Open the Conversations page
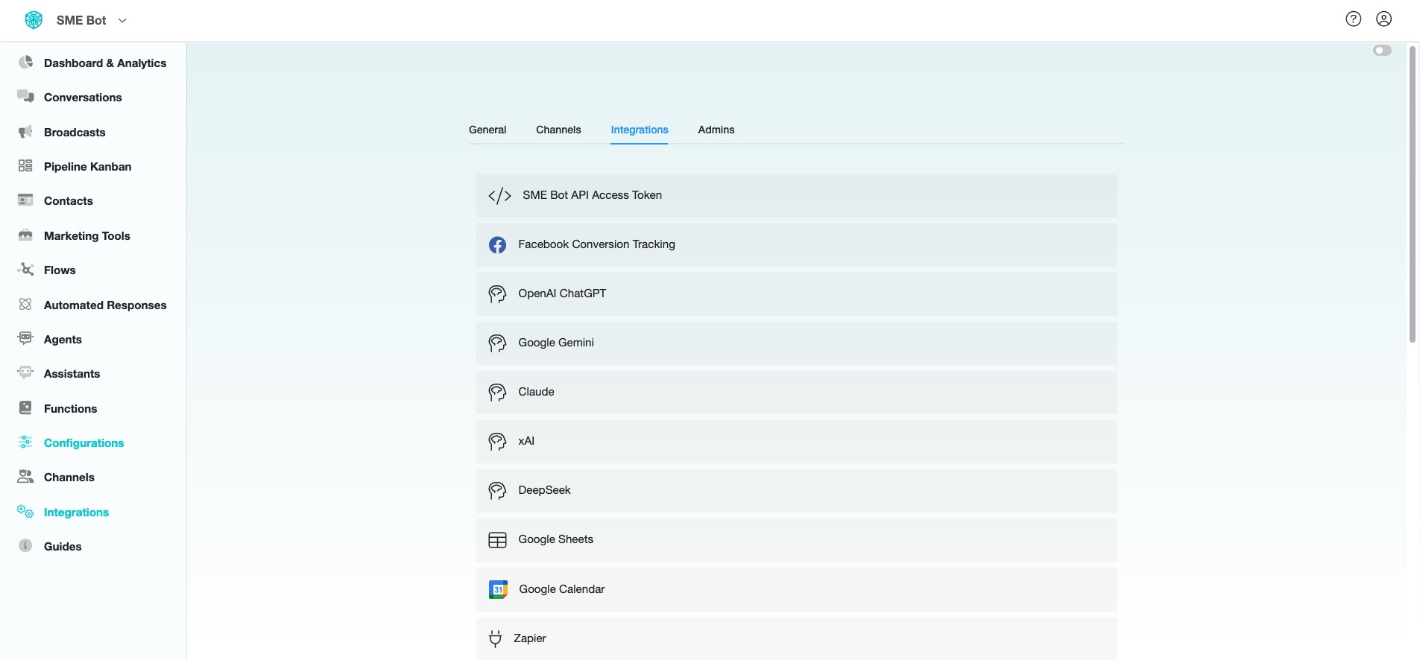 point(83,98)
